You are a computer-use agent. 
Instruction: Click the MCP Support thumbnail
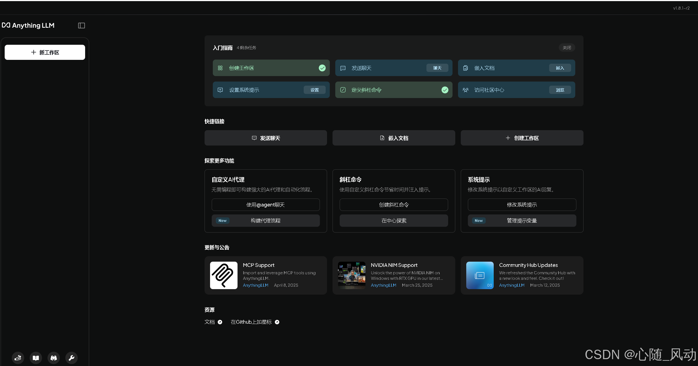click(x=224, y=275)
